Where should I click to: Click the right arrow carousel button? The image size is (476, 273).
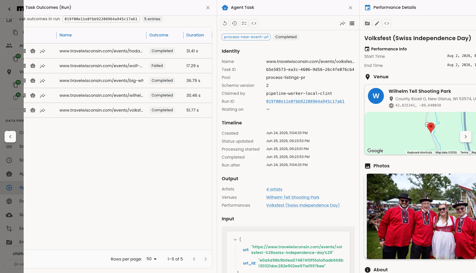click(466, 137)
